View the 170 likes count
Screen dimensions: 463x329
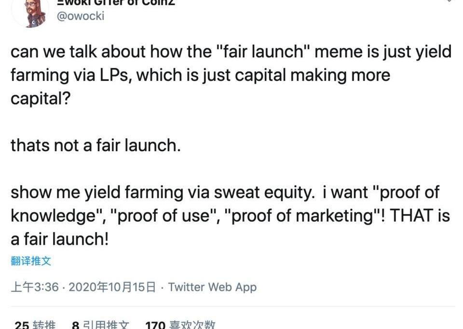point(155,325)
